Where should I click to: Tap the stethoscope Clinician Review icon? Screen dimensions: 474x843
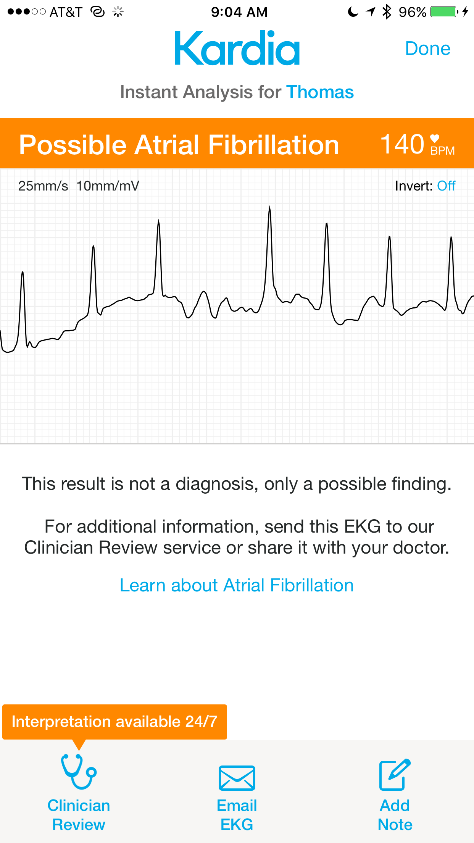79,771
